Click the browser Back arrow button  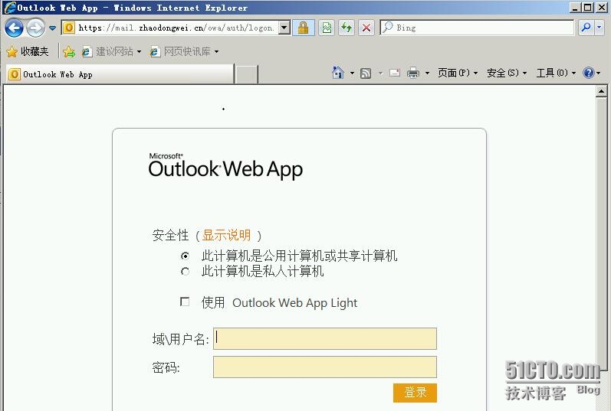[x=14, y=28]
